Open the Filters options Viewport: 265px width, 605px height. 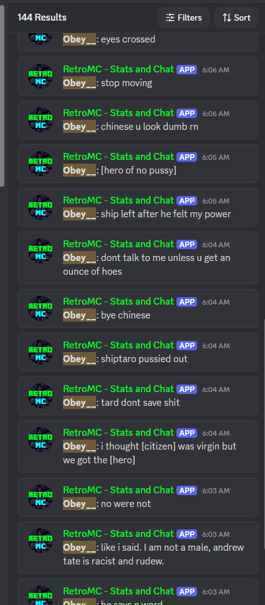pyautogui.click(x=183, y=17)
